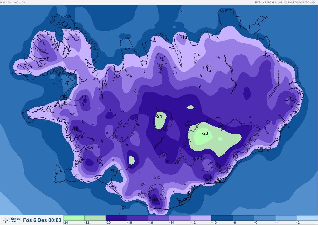
Task: Pick the light violet legend swatch starting at -14
Action: [x=180, y=218]
